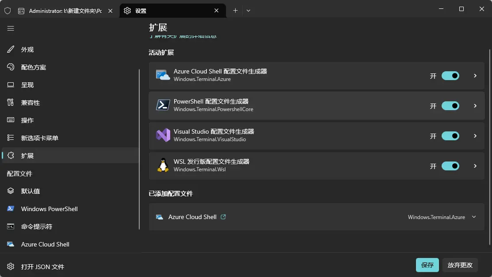Close the Administrator terminal tab

click(x=111, y=11)
